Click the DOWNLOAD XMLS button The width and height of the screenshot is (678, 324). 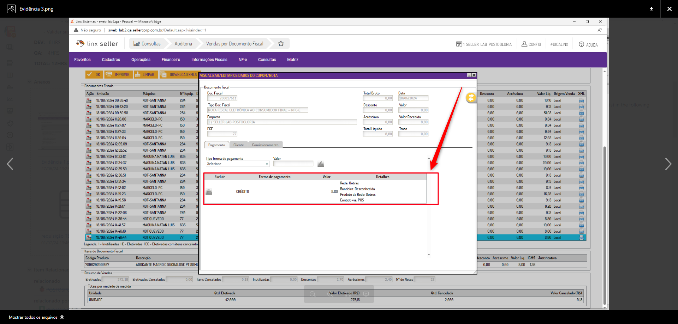[179, 75]
